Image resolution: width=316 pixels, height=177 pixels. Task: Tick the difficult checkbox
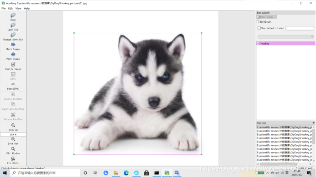coord(258,22)
